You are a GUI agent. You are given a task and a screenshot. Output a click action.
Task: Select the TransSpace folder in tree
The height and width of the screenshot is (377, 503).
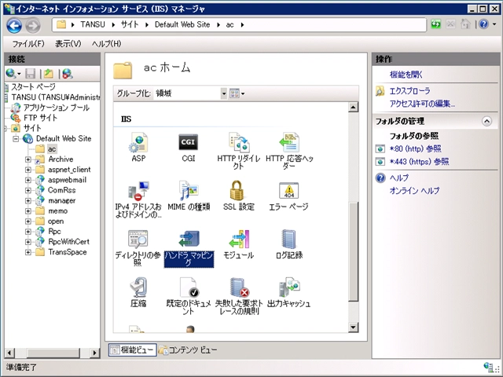68,252
